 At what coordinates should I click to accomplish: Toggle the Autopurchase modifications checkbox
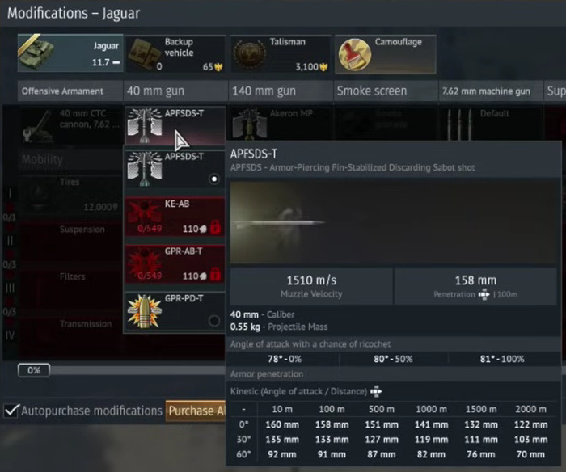pos(11,411)
